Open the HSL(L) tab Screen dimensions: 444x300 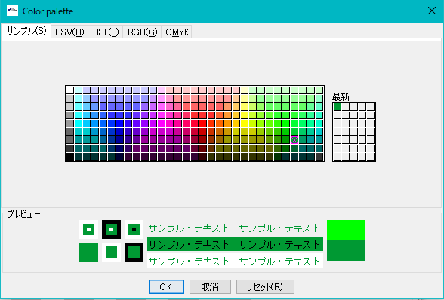click(x=106, y=32)
